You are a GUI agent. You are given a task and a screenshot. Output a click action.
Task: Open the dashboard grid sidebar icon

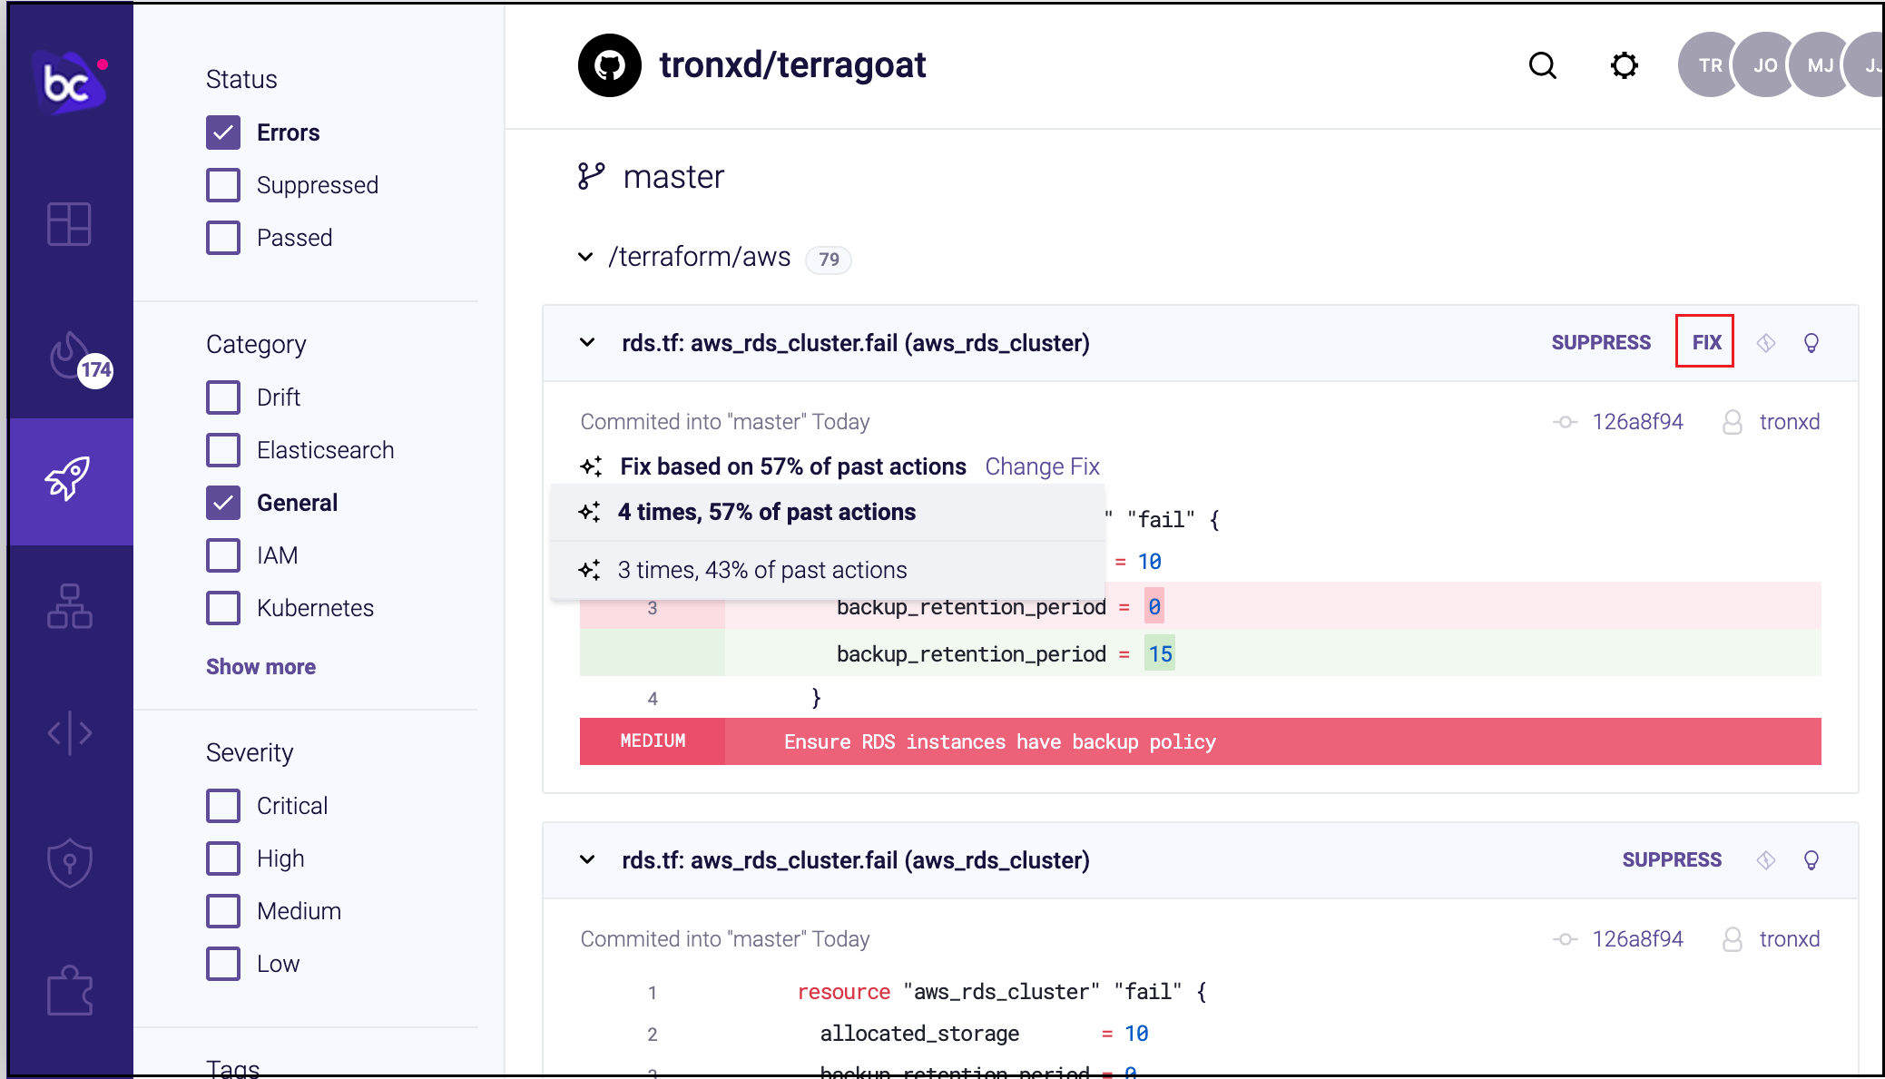point(69,224)
